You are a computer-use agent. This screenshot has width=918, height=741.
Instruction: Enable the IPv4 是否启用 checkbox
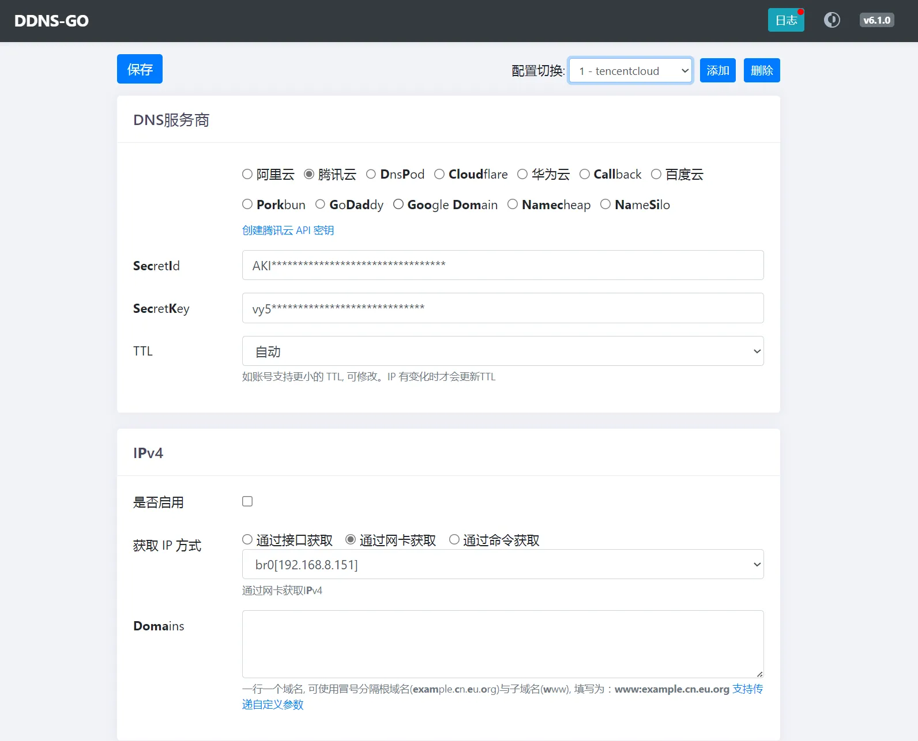[x=247, y=501]
